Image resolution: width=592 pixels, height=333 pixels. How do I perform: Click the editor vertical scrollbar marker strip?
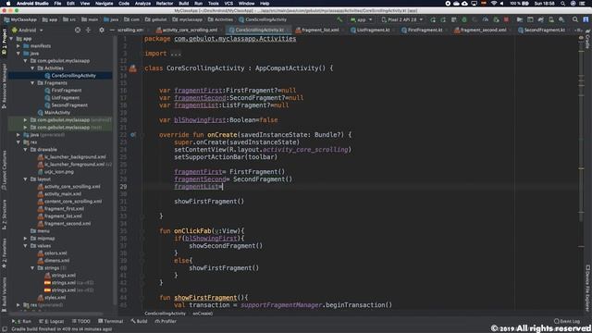point(582,174)
